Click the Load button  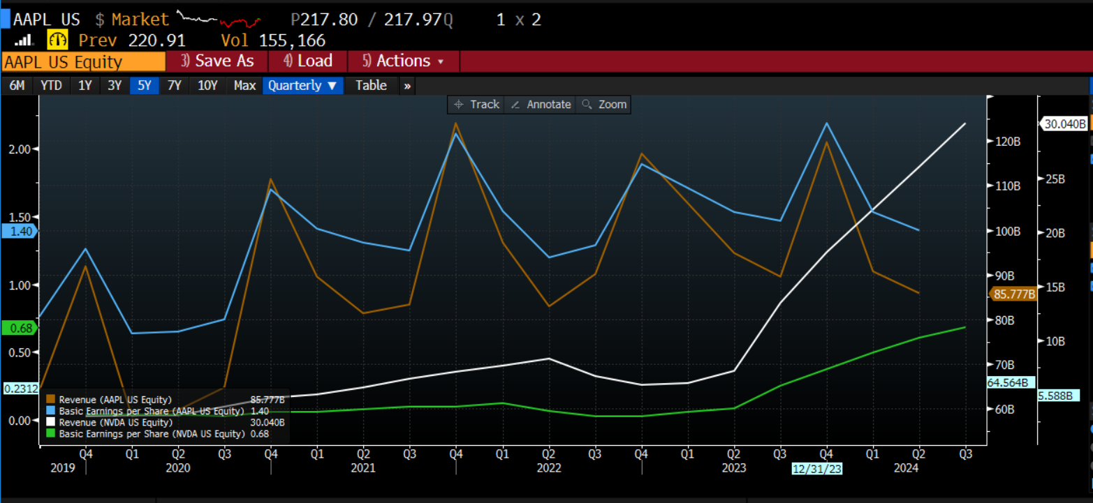click(308, 61)
